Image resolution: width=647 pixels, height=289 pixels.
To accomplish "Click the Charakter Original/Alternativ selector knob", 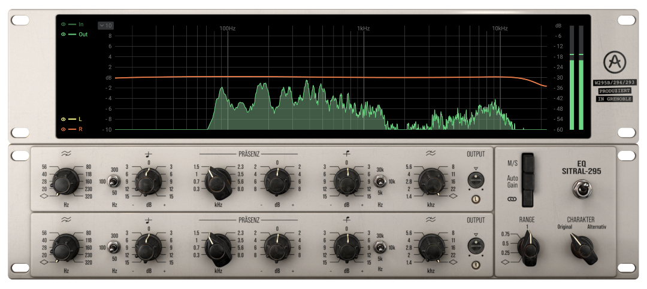I will [582, 248].
